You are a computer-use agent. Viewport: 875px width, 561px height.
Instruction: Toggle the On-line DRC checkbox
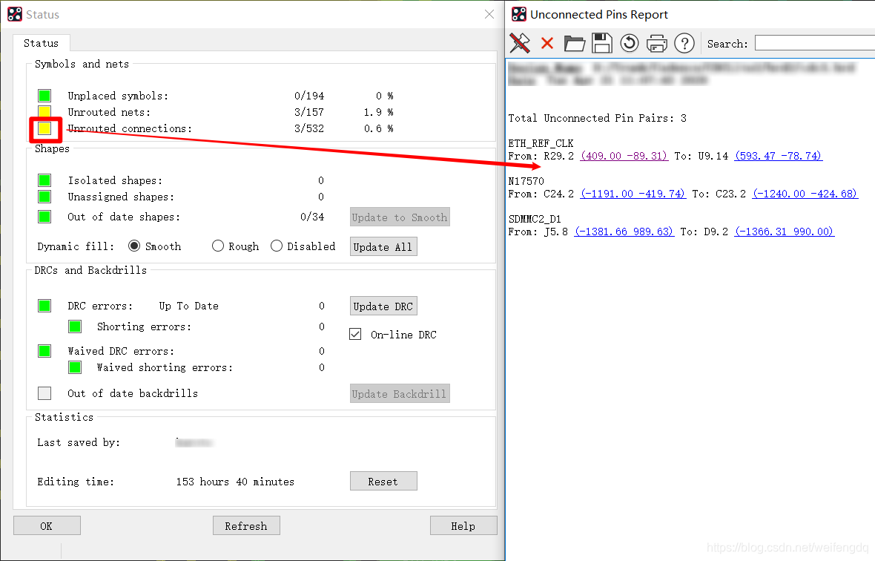[x=355, y=335]
